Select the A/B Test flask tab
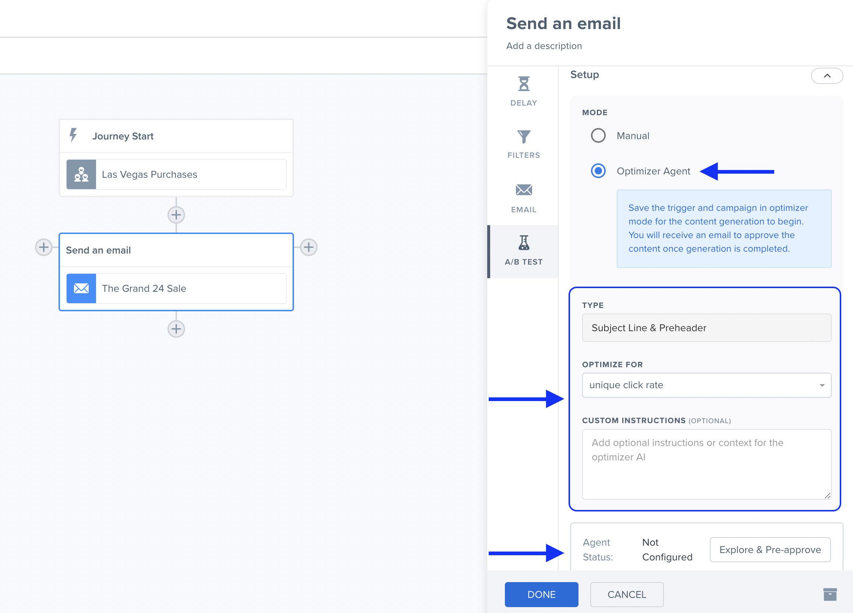Screen dimensions: 853x613 pyautogui.click(x=524, y=251)
